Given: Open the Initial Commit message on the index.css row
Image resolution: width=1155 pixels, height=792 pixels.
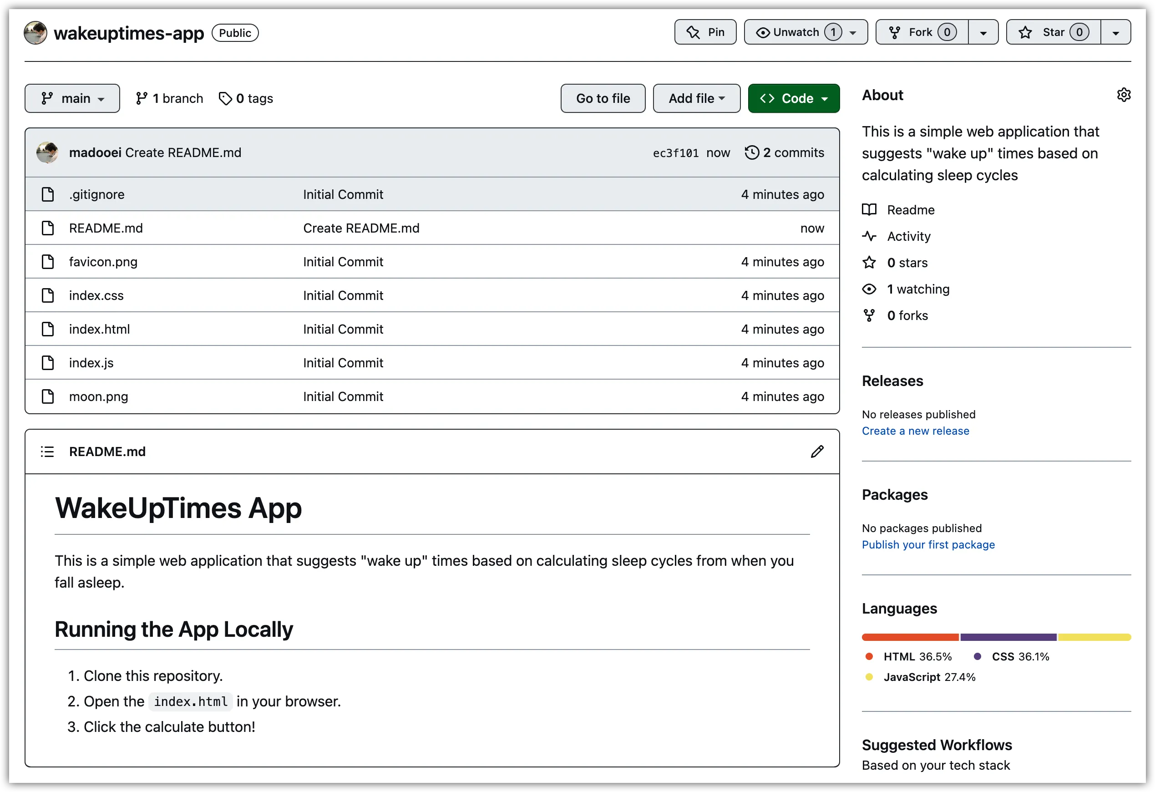Looking at the screenshot, I should (343, 296).
